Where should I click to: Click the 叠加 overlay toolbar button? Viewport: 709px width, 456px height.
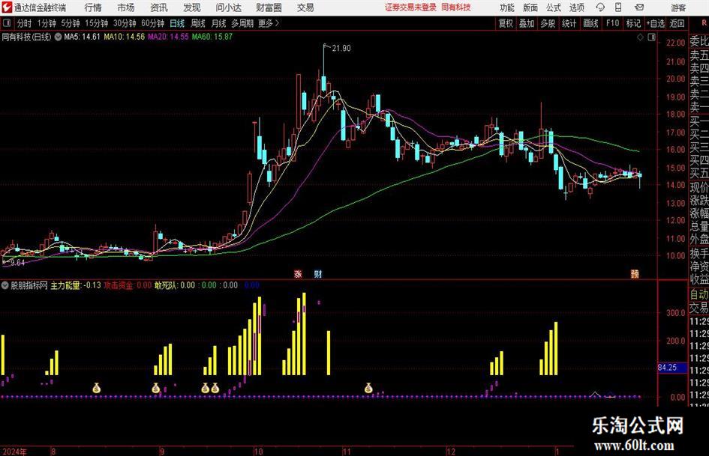click(x=527, y=23)
